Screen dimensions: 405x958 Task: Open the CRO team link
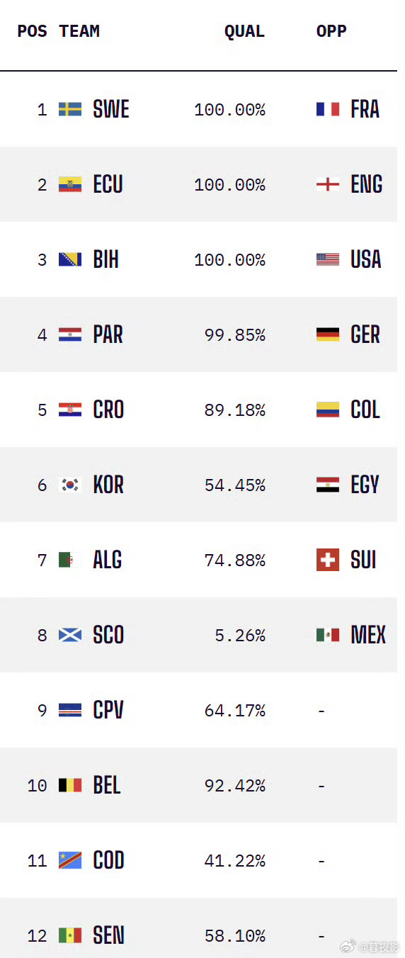(x=108, y=410)
